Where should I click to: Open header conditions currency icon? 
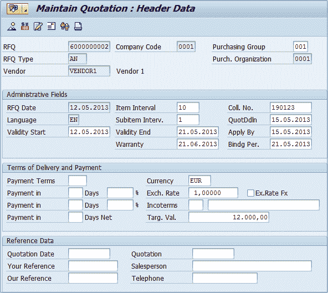pyautogui.click(x=25, y=27)
